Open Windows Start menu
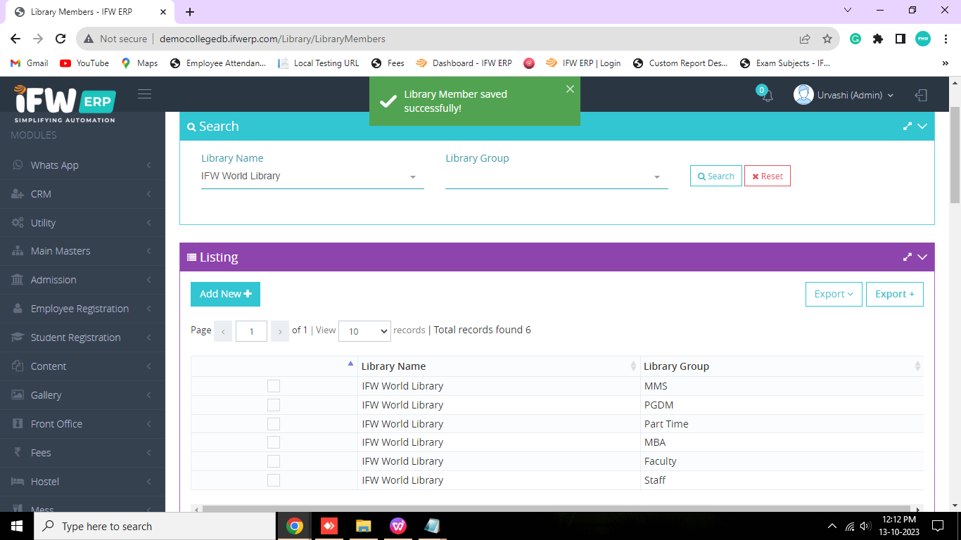 tap(16, 526)
